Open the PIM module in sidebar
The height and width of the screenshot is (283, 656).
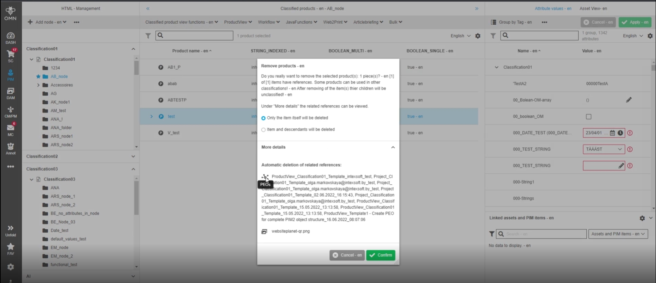[11, 75]
